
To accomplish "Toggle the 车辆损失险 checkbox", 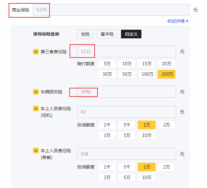I will click(36, 92).
